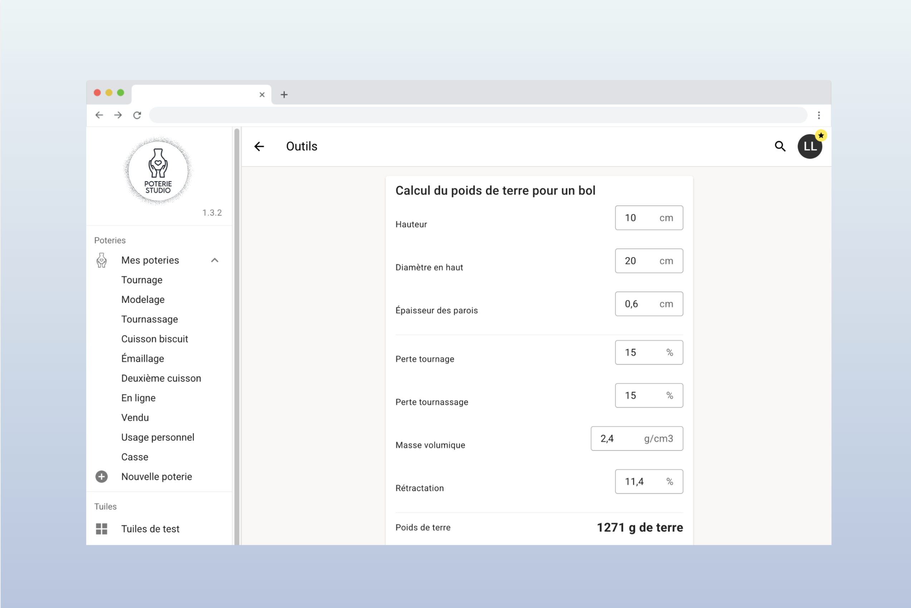The width and height of the screenshot is (911, 608).
Task: Select Modelage in the sidebar
Action: click(x=143, y=299)
